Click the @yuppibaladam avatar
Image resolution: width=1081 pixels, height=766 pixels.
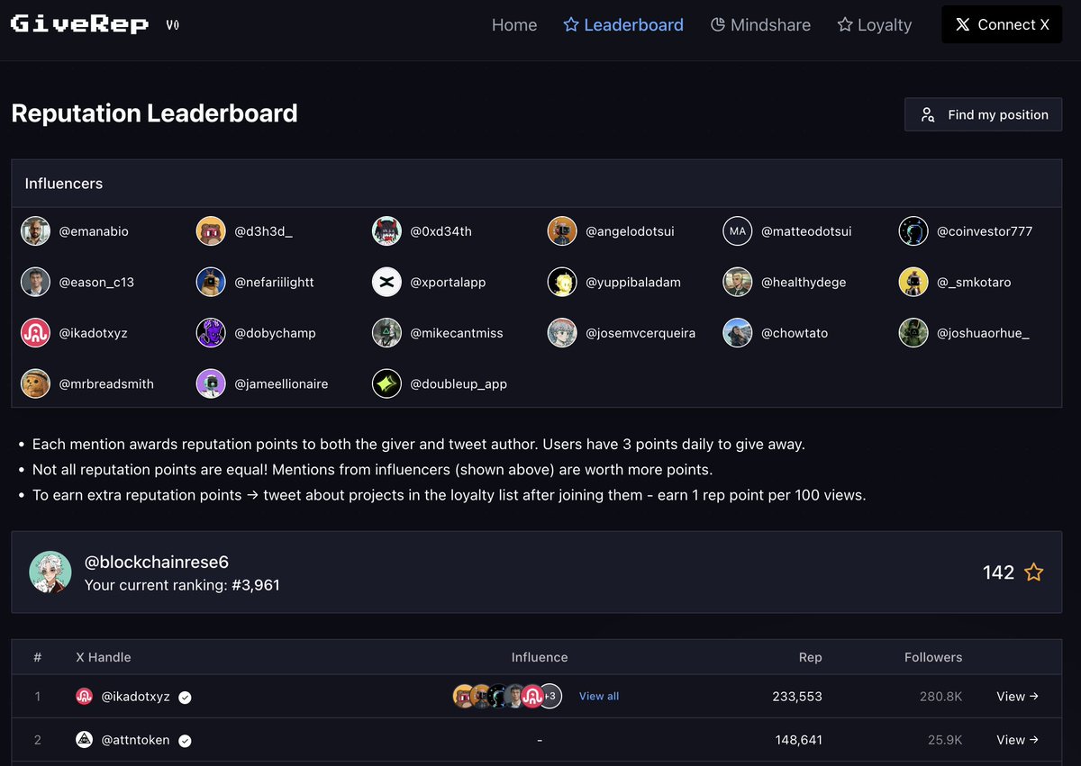(562, 282)
